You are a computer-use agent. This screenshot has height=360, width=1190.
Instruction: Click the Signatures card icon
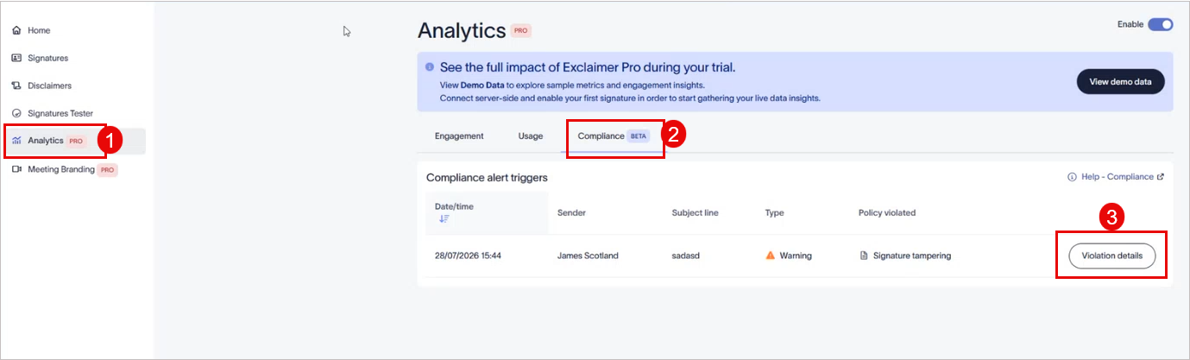tap(16, 58)
